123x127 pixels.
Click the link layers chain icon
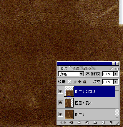(x=63, y=123)
